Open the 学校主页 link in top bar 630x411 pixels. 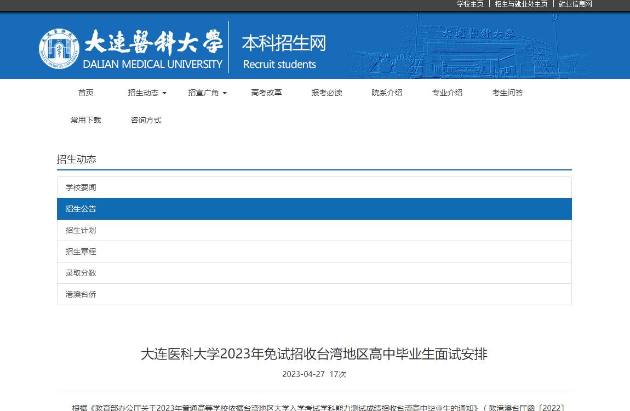click(x=470, y=4)
